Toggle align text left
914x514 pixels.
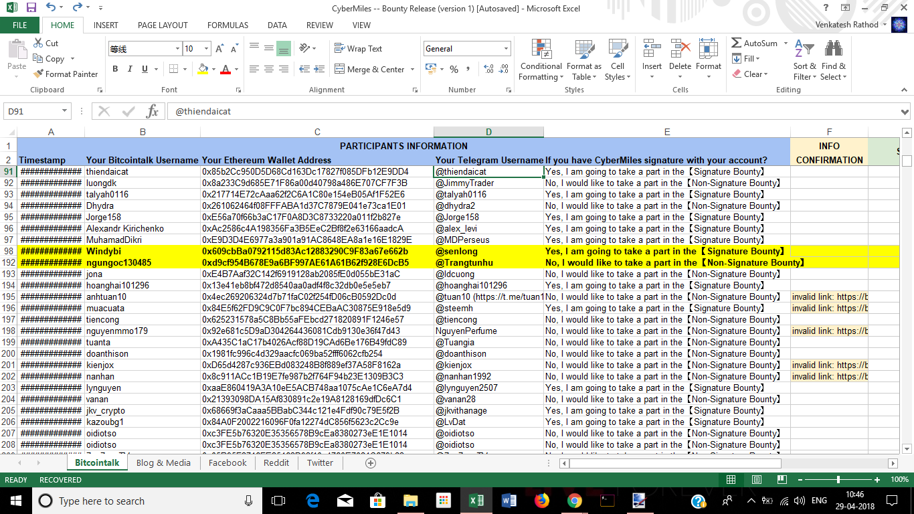(x=254, y=69)
